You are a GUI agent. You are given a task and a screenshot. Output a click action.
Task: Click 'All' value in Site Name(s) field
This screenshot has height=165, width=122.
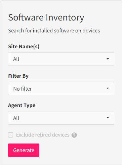[16, 59]
